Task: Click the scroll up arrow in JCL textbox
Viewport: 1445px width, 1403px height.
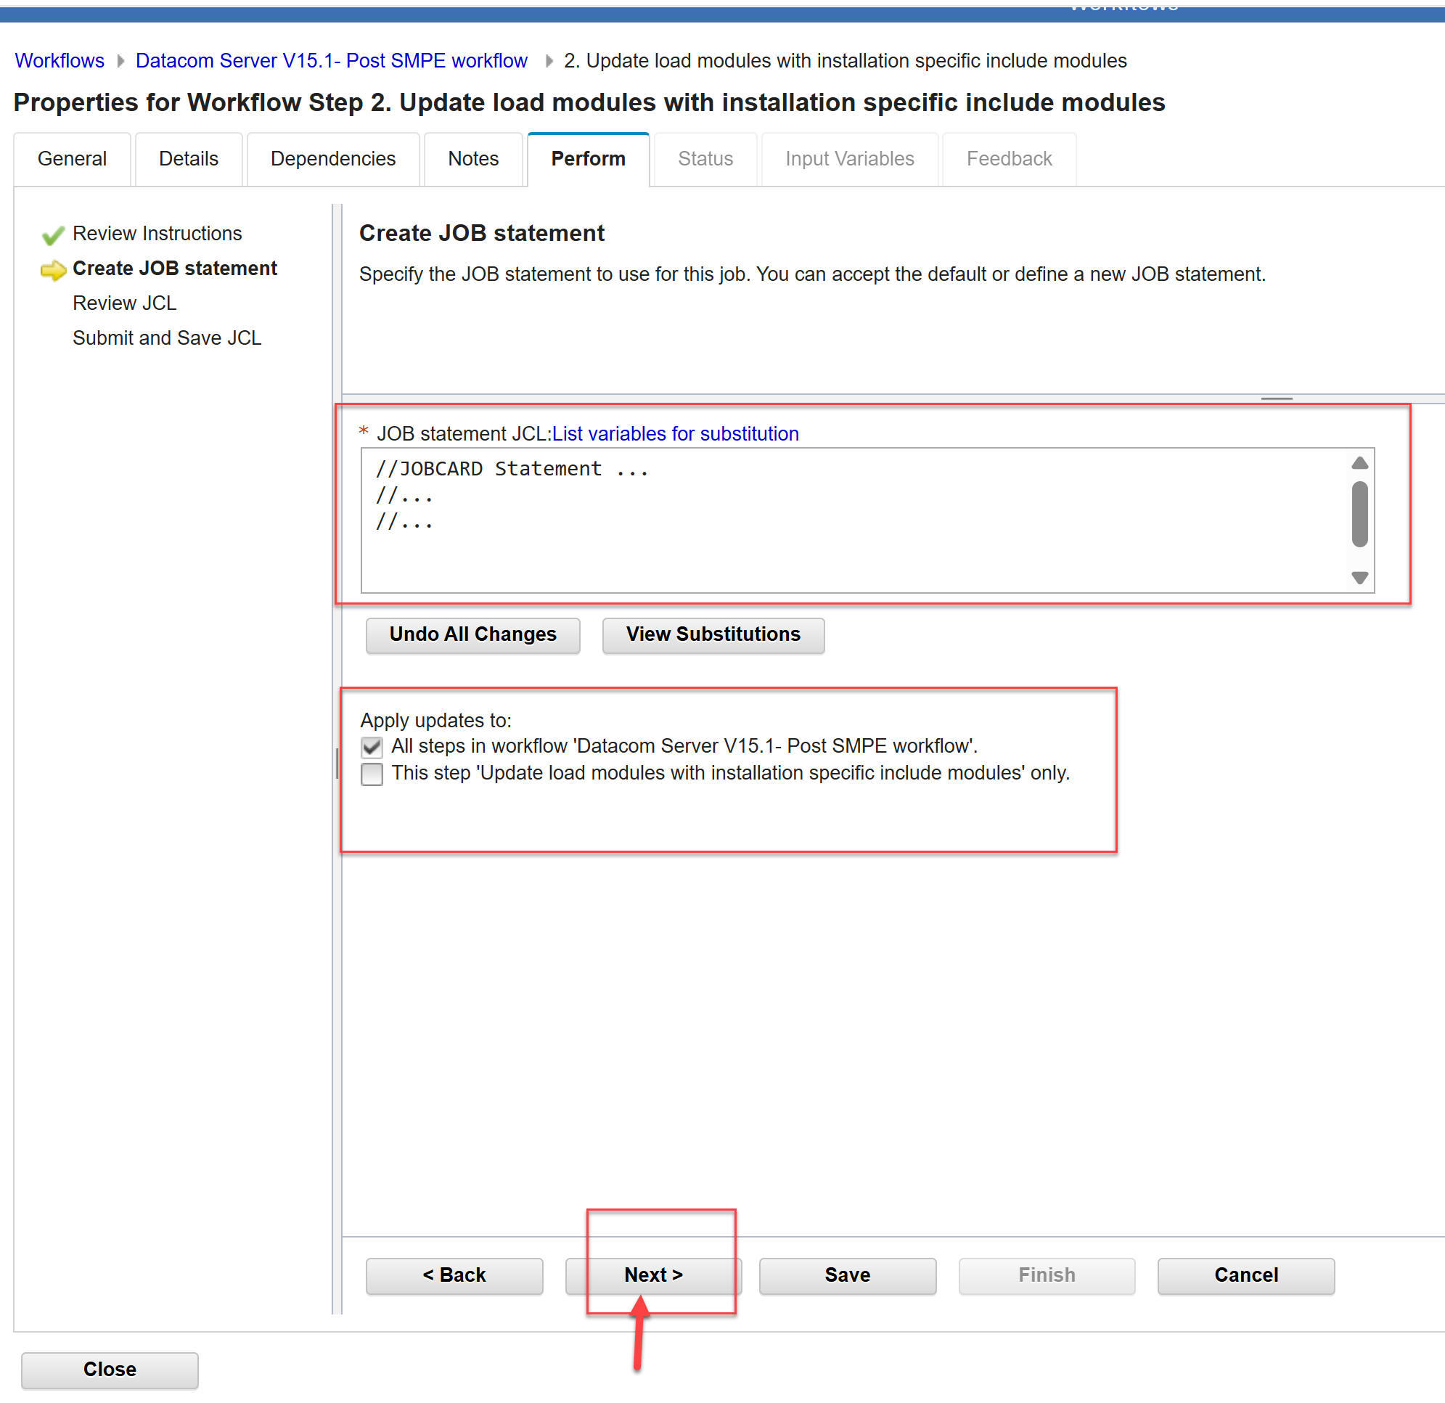Action: pos(1359,463)
